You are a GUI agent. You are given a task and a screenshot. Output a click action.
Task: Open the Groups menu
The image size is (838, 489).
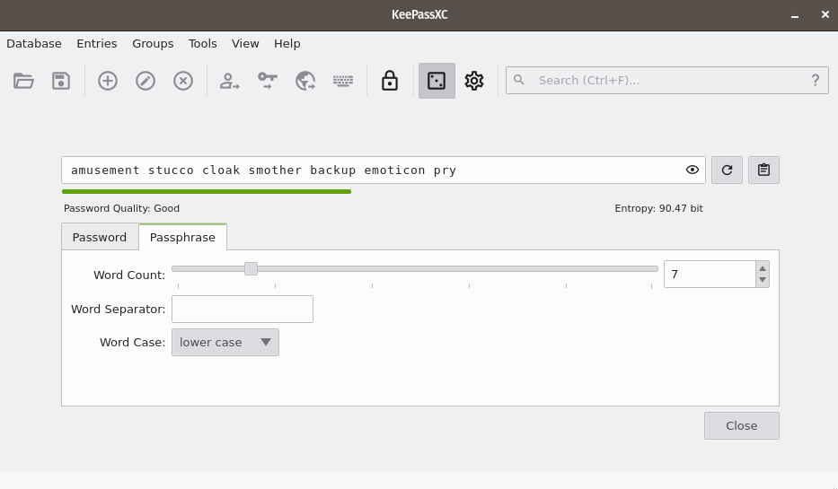tap(153, 44)
